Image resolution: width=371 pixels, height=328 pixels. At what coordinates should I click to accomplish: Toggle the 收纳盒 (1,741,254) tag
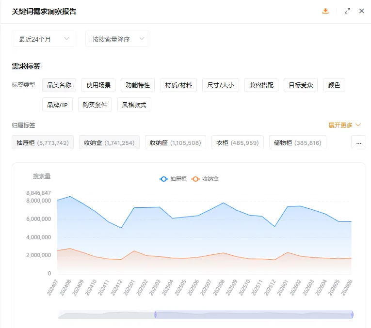pyautogui.click(x=109, y=142)
